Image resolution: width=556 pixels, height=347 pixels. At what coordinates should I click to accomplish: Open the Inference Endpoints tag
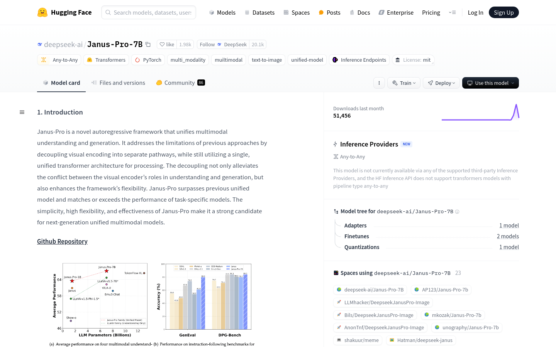[x=359, y=60]
